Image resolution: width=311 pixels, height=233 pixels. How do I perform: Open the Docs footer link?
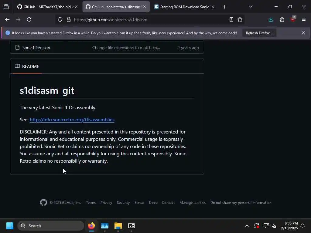(x=153, y=203)
